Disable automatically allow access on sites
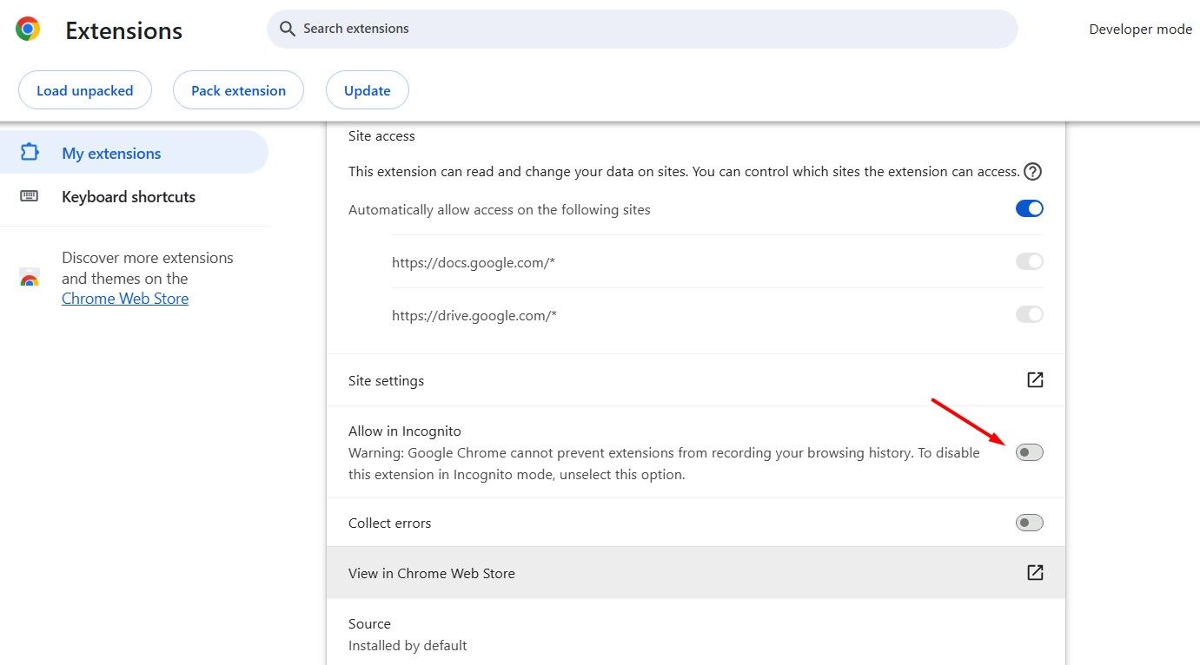The width and height of the screenshot is (1200, 665). coord(1029,209)
